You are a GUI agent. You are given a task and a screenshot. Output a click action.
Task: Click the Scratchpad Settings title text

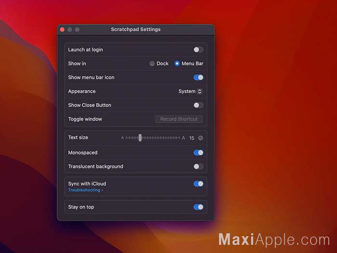[136, 29]
